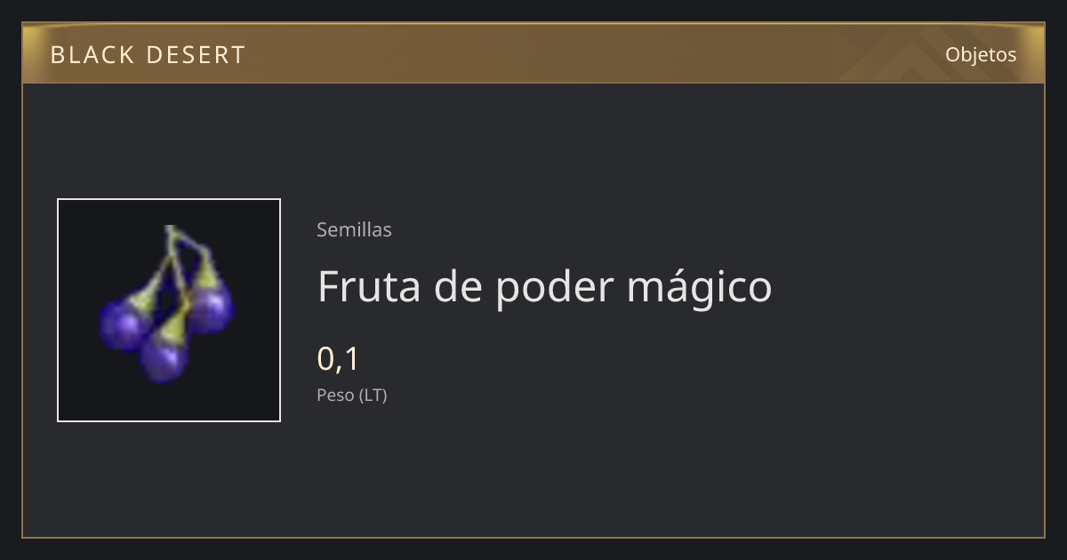Screen dimensions: 1067x560
Task: Open the Objetos section label
Action: click(x=981, y=54)
